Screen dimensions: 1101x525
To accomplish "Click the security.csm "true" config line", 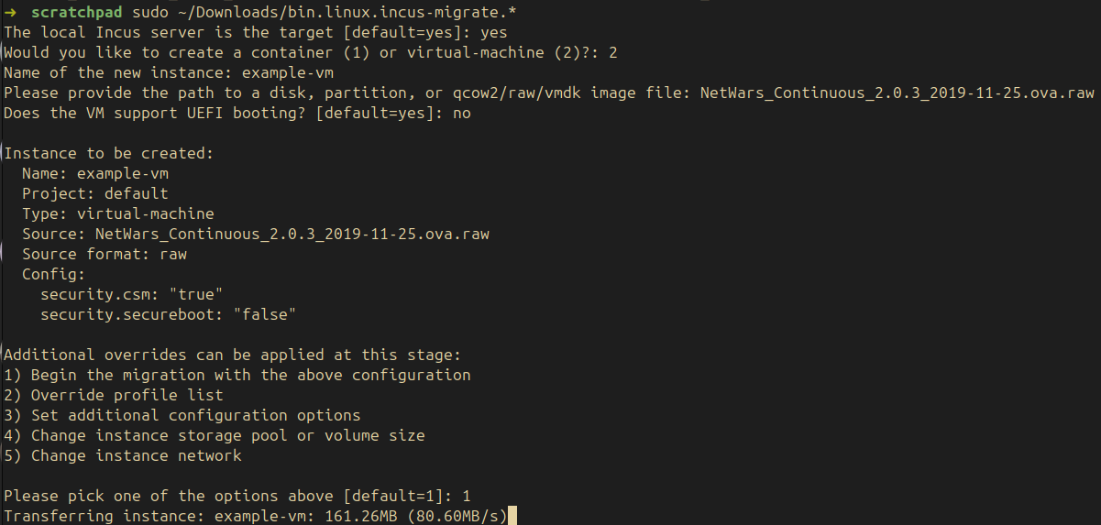I will (x=131, y=295).
